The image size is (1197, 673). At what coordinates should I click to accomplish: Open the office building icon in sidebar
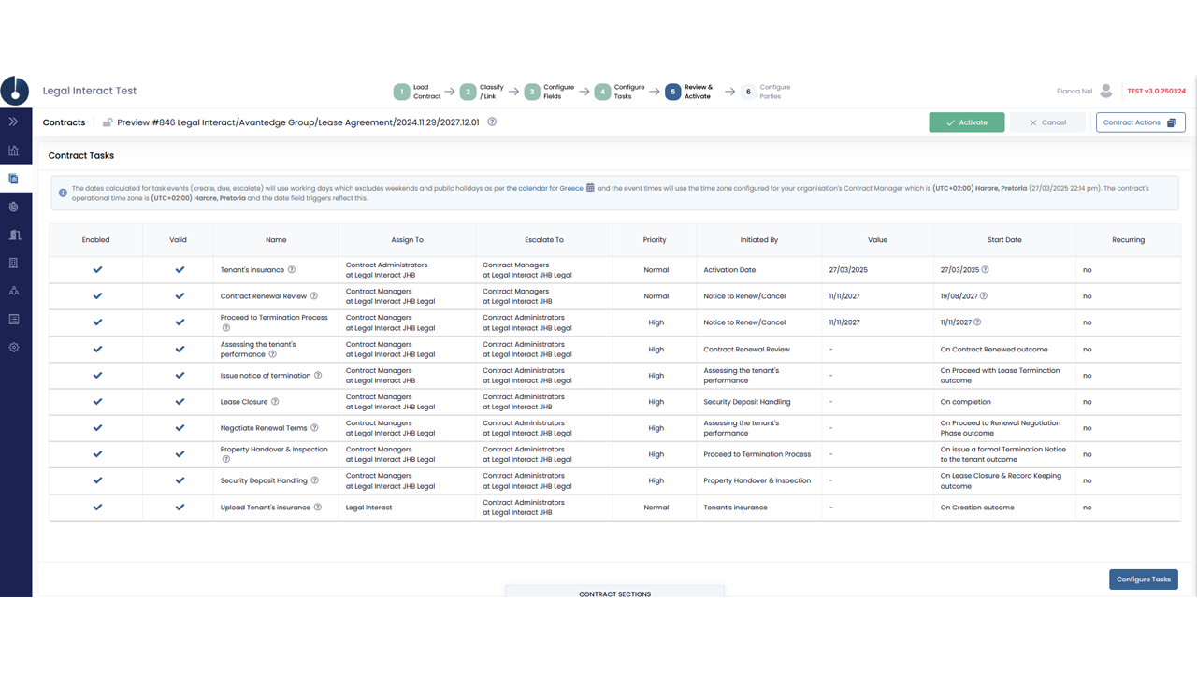pyautogui.click(x=14, y=263)
